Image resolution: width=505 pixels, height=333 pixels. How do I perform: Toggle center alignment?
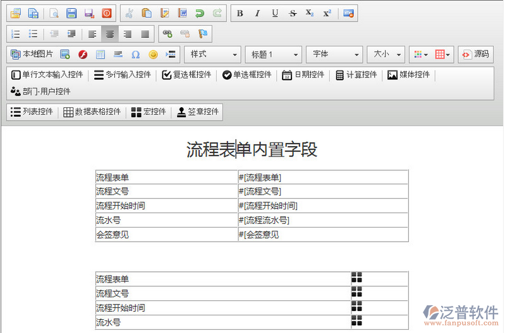110,34
